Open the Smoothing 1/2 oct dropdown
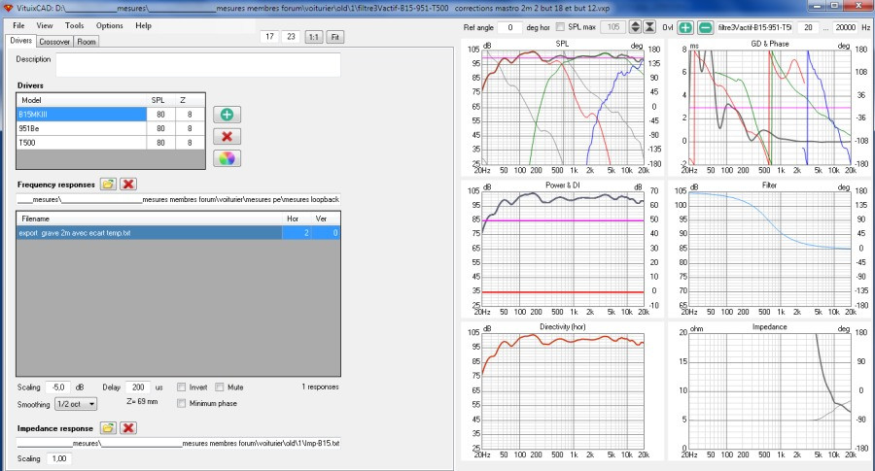The height and width of the screenshot is (471, 875). tap(76, 404)
